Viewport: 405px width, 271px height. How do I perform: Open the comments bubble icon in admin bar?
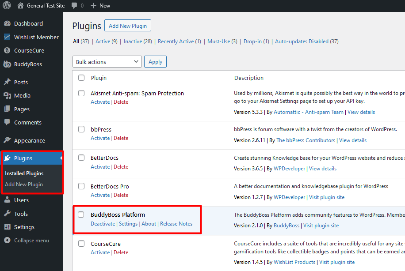pyautogui.click(x=74, y=6)
